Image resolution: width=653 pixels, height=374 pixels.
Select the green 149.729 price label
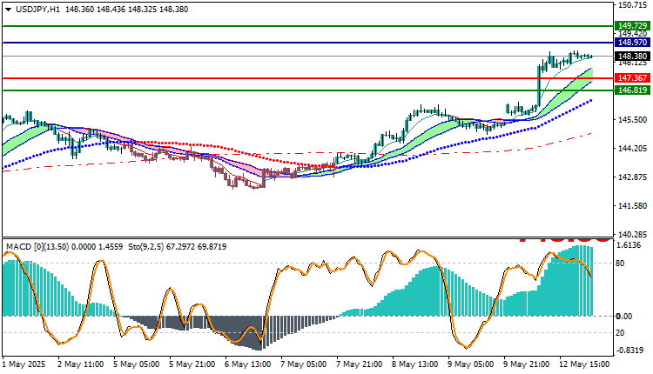(632, 26)
